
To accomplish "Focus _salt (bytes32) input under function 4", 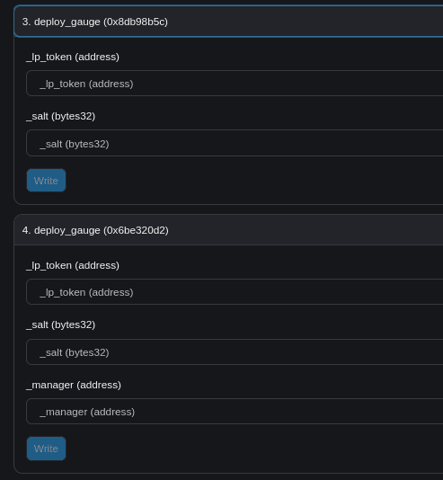I will (235, 352).
